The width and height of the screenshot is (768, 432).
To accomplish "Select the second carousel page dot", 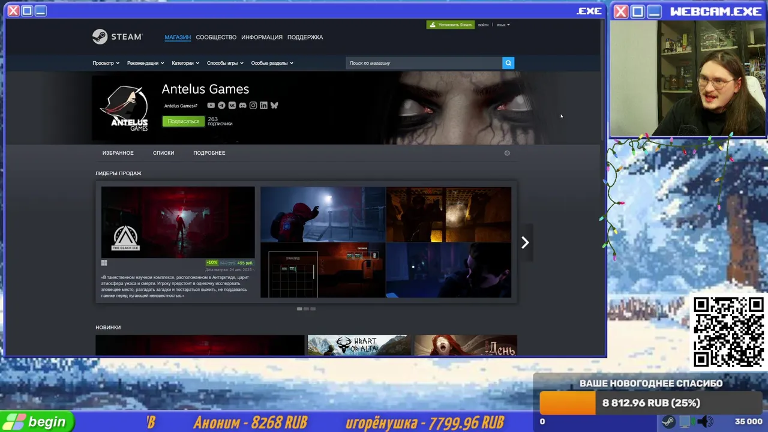I will pyautogui.click(x=306, y=309).
